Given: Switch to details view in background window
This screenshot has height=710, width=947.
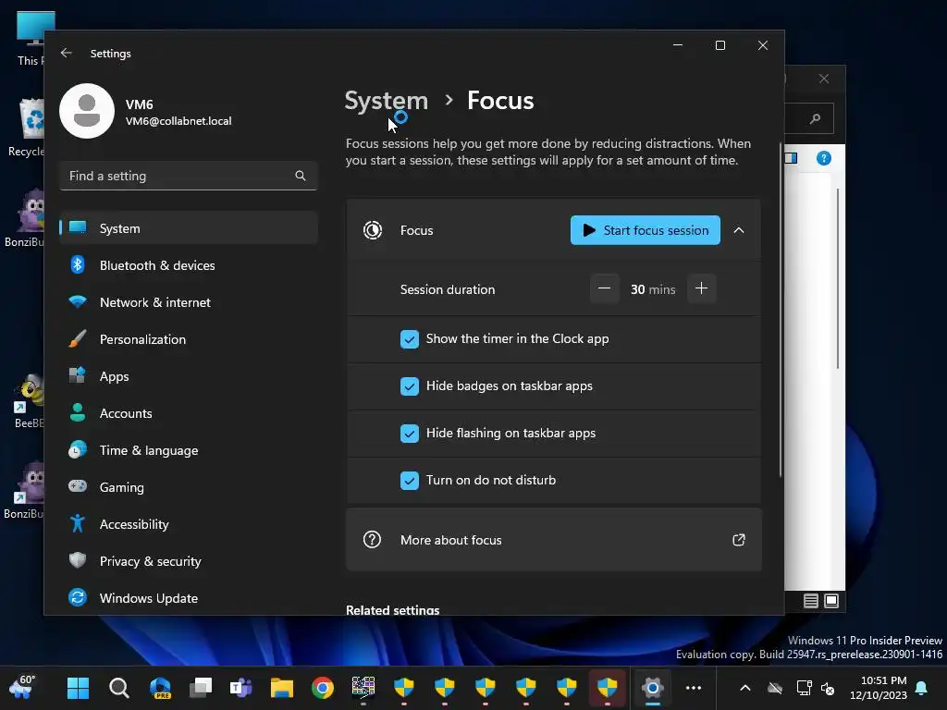Looking at the screenshot, I should tap(811, 601).
